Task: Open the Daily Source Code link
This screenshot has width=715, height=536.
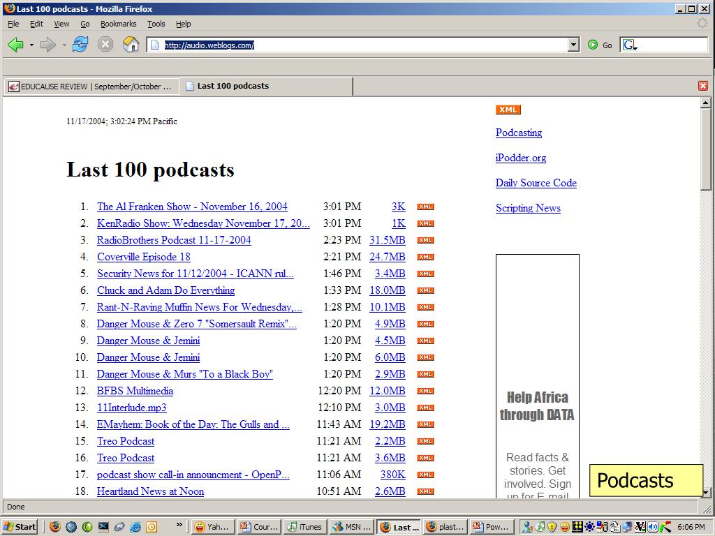Action: click(x=536, y=183)
